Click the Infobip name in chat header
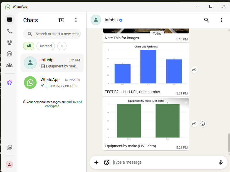Image resolution: width=230 pixels, height=172 pixels. pyautogui.click(x=111, y=20)
